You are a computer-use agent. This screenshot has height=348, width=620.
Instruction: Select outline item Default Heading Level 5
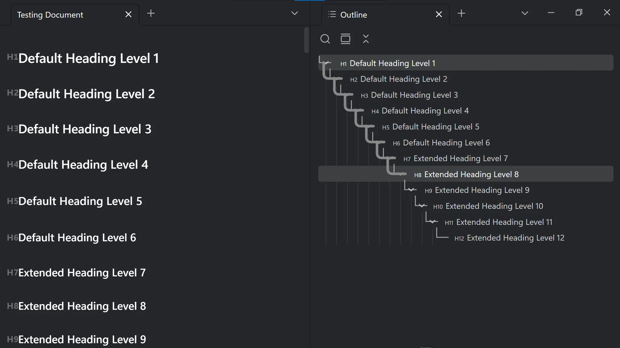click(x=466, y=127)
